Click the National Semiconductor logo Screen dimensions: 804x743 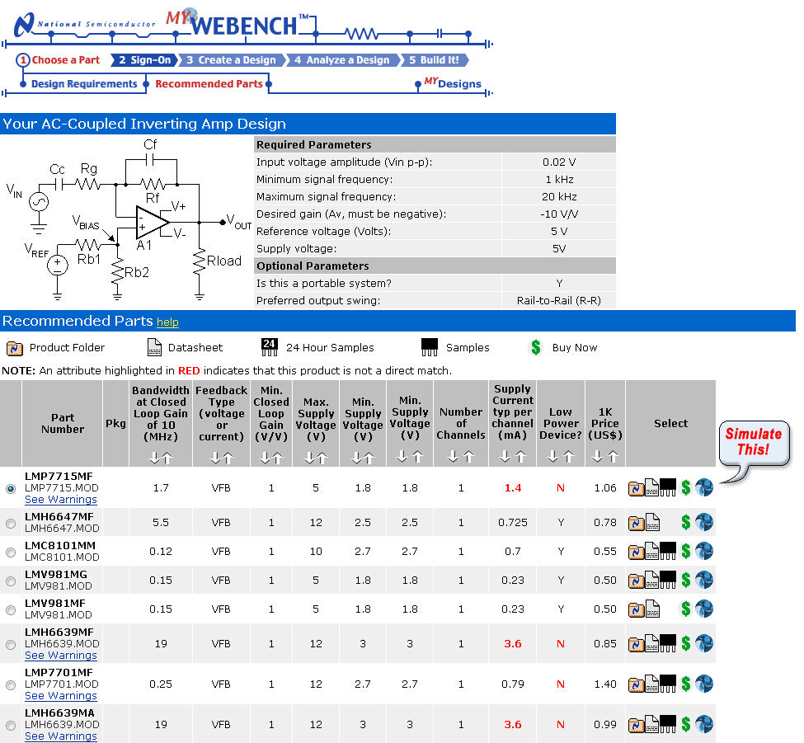[x=85, y=24]
